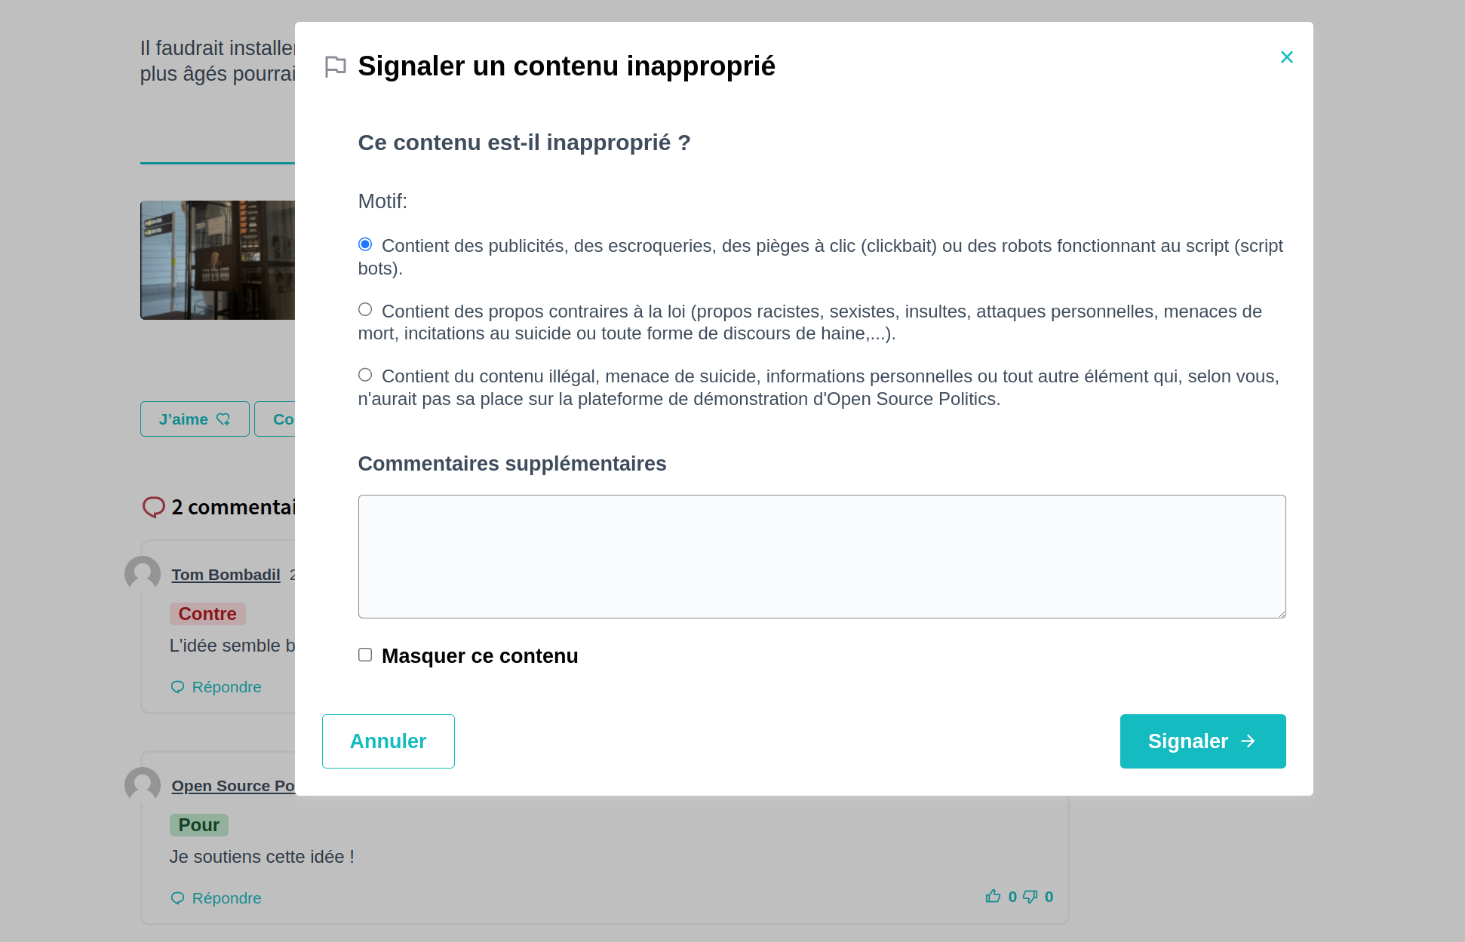This screenshot has width=1465, height=942.
Task: Select the propos contraires à la loi reason
Action: pyautogui.click(x=365, y=310)
